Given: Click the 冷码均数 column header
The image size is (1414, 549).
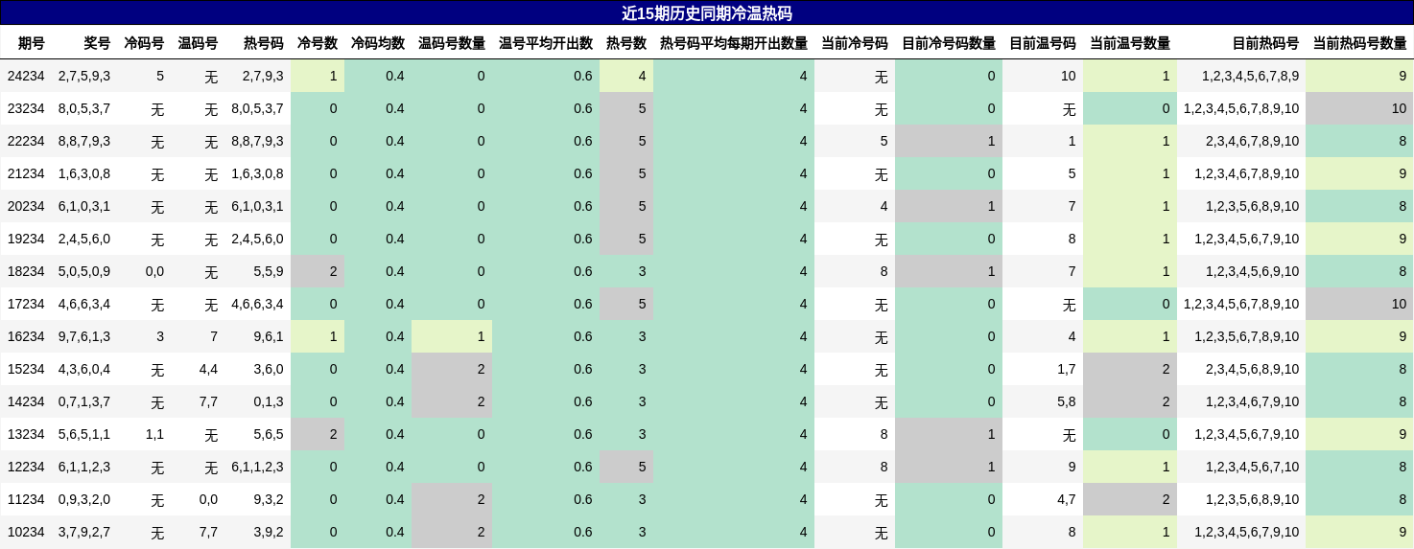Looking at the screenshot, I should tap(377, 43).
